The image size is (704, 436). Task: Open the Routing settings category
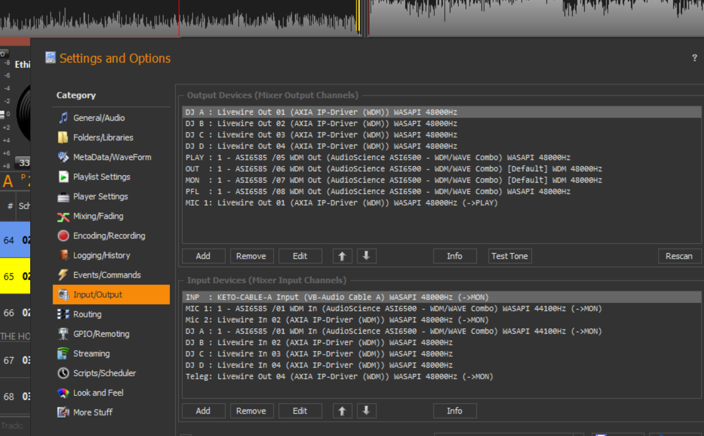(x=87, y=314)
